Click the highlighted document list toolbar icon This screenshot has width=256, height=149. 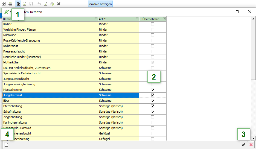click(x=18, y=4)
